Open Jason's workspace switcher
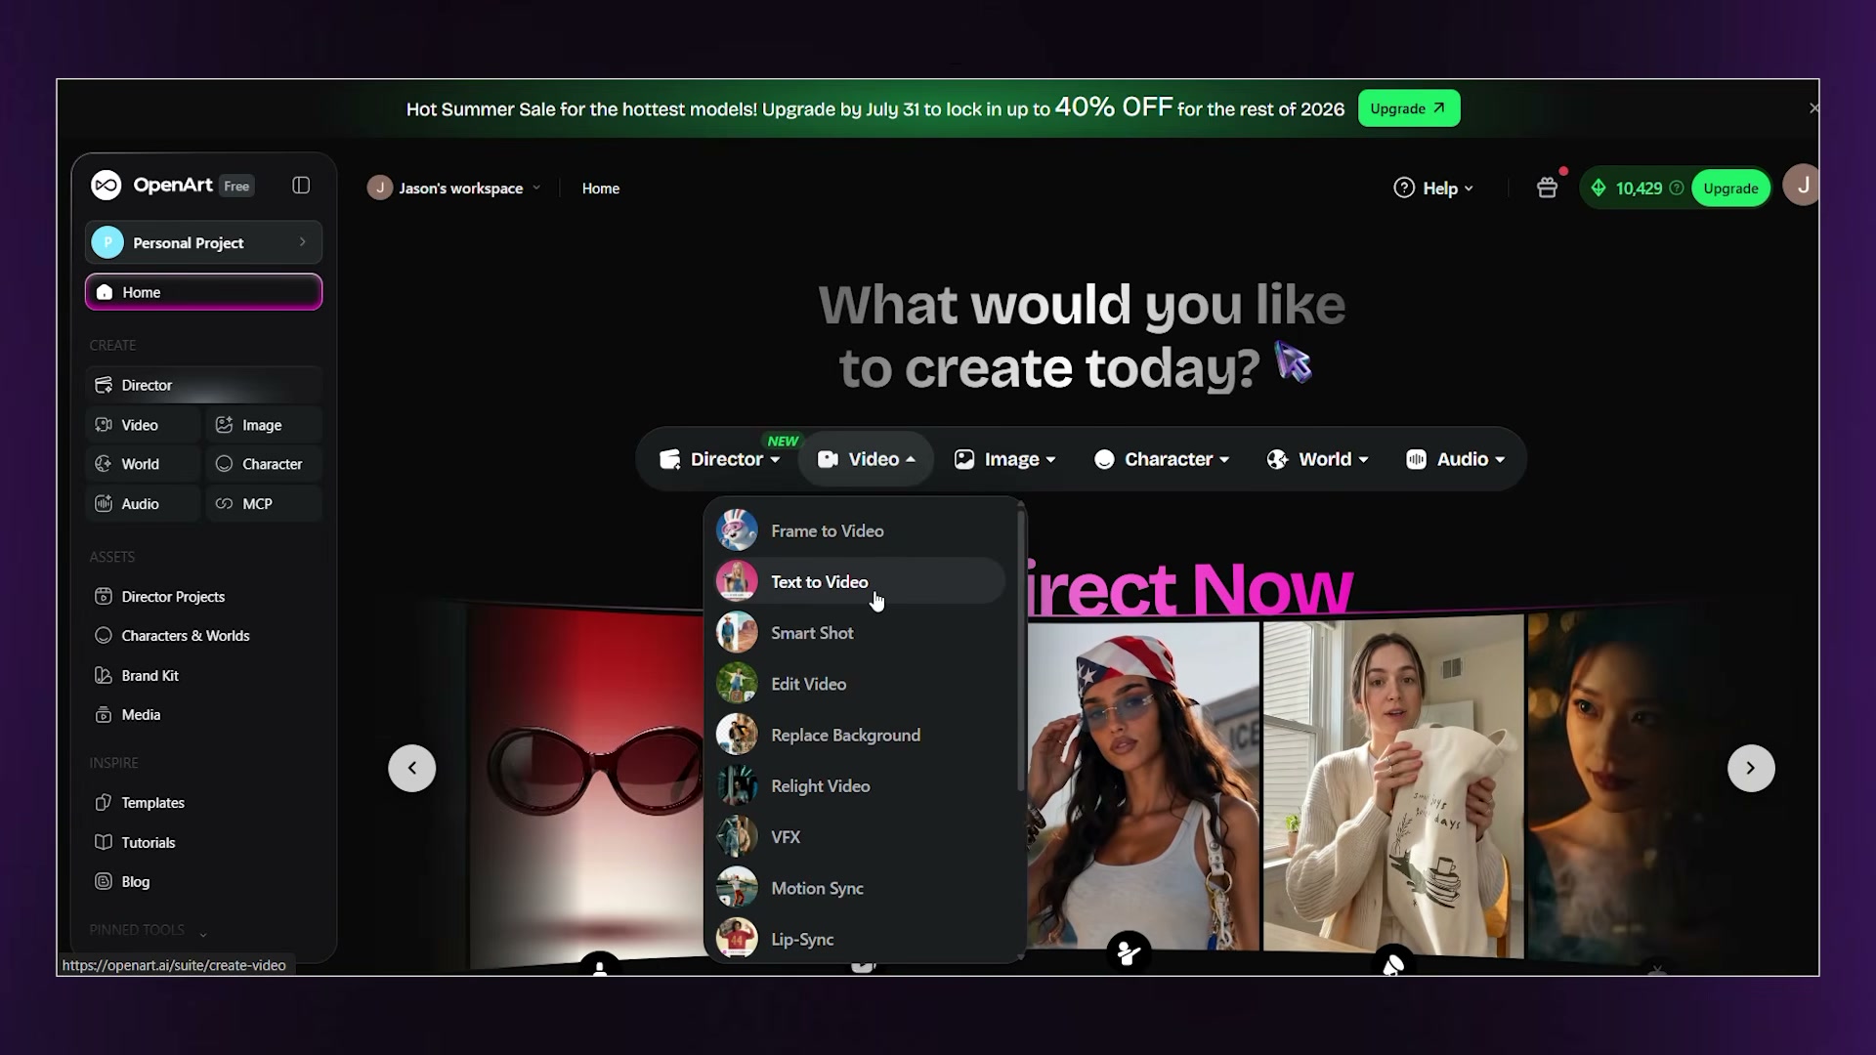 [454, 189]
